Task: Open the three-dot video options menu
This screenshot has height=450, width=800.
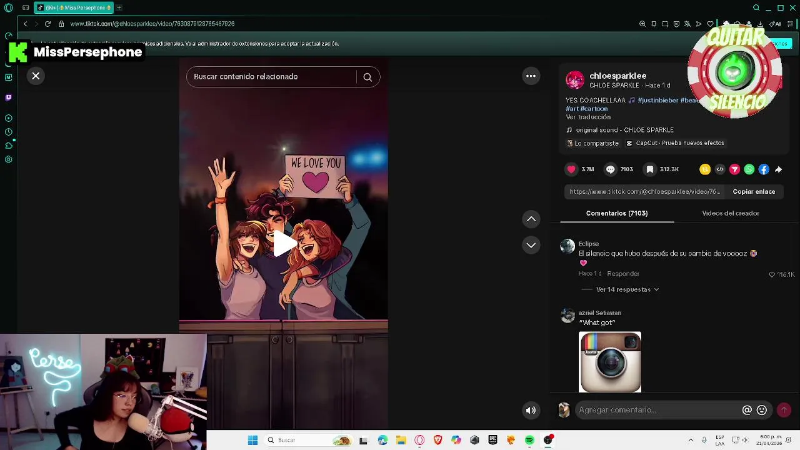Action: (x=531, y=76)
